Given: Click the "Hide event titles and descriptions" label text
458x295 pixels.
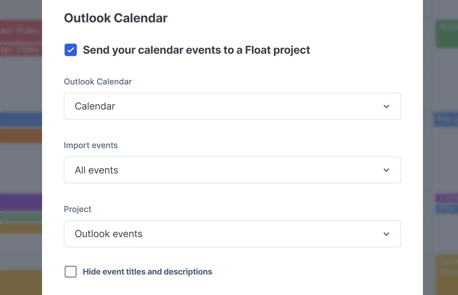Looking at the screenshot, I should [147, 272].
